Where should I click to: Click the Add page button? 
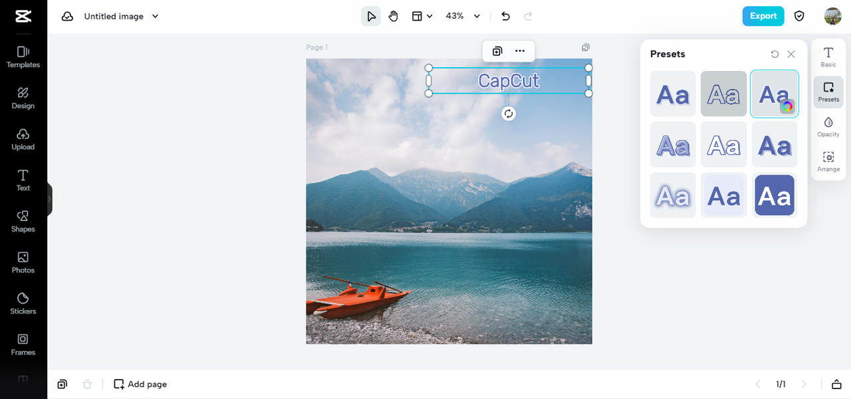(x=140, y=384)
